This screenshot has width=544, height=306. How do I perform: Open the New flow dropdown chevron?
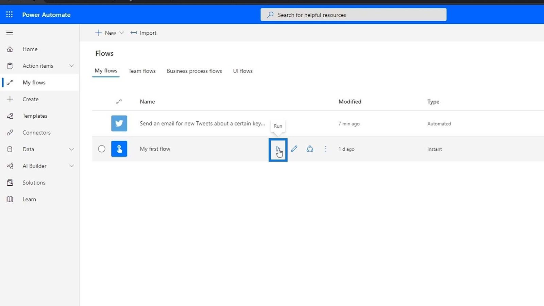[x=121, y=33]
